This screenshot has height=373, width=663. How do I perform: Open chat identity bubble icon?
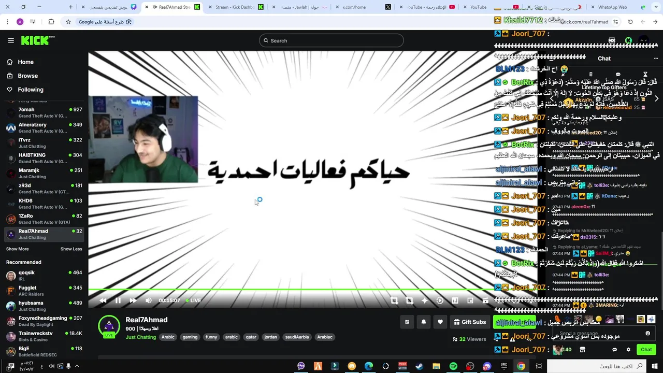tap(615, 350)
